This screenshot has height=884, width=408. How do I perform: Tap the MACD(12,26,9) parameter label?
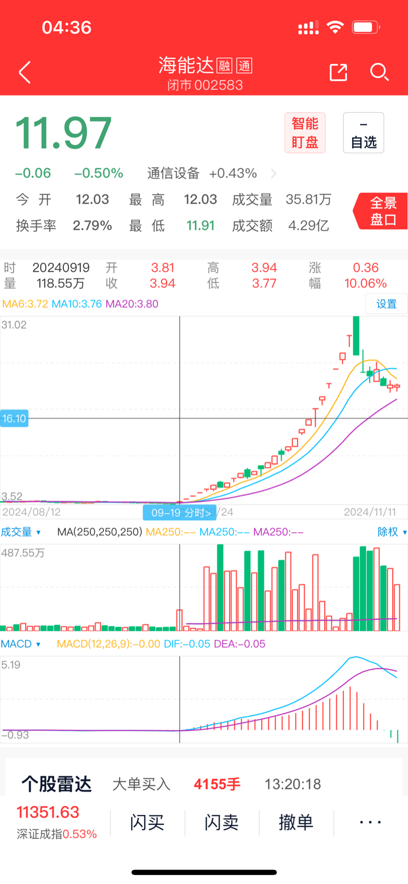(108, 644)
